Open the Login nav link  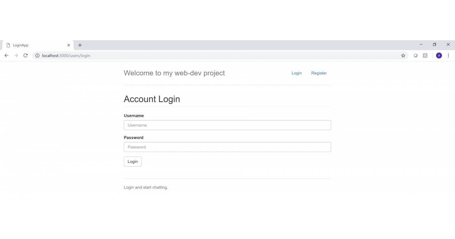(297, 73)
